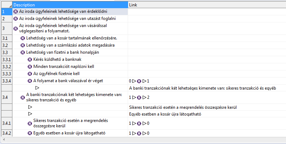Screen dimensions: 286x144
Task: Select row number 3.4.2
Action: click(x=7, y=133)
